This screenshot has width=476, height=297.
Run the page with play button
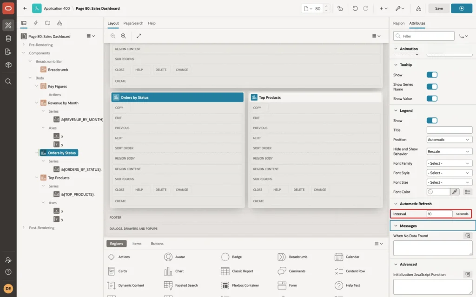tap(462, 8)
